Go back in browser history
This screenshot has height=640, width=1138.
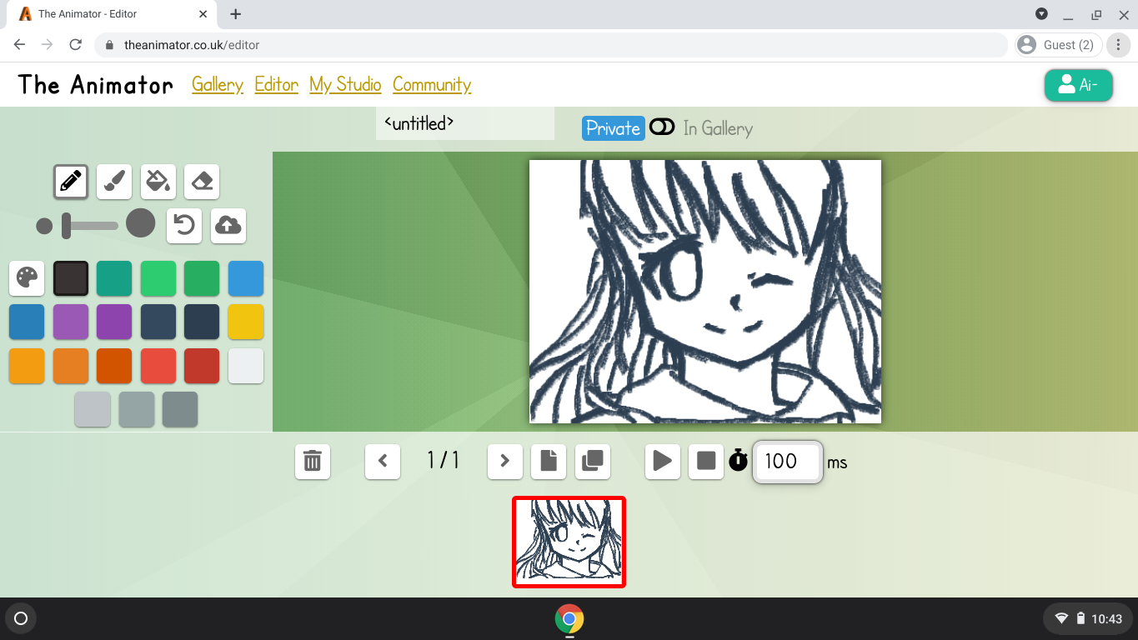[x=20, y=45]
